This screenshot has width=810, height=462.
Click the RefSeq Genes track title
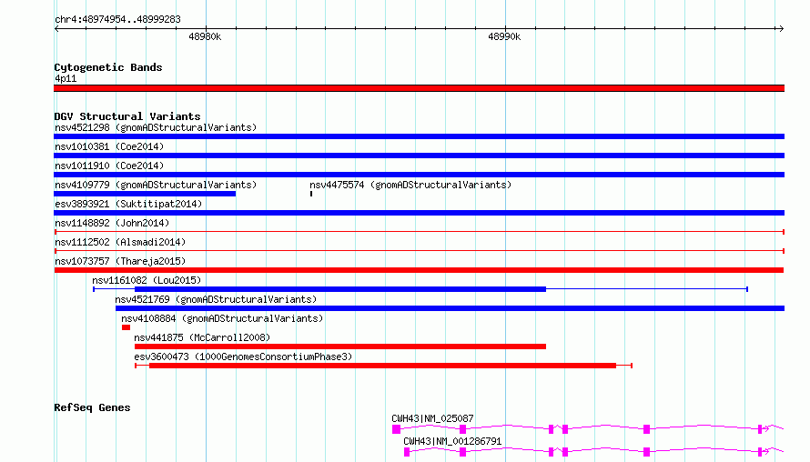92,407
